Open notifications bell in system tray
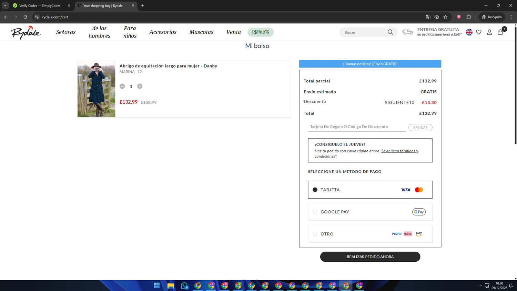The image size is (517, 291). [x=511, y=285]
